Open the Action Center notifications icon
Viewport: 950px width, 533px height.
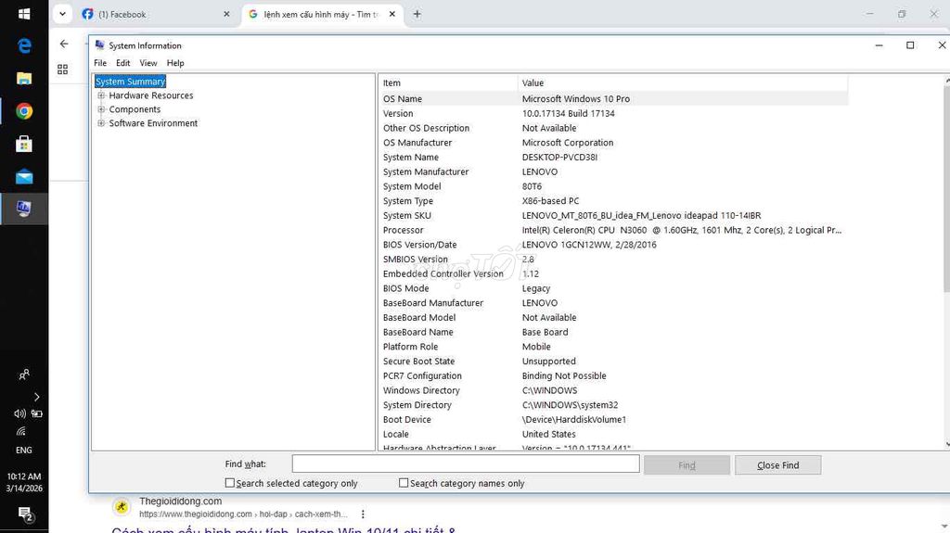click(x=25, y=514)
